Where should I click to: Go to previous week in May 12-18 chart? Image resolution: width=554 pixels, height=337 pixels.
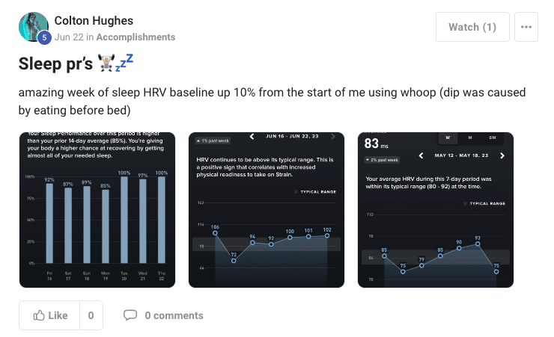pyautogui.click(x=421, y=155)
